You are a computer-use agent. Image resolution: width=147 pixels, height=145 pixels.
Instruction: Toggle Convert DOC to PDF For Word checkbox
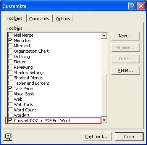coord(10,120)
